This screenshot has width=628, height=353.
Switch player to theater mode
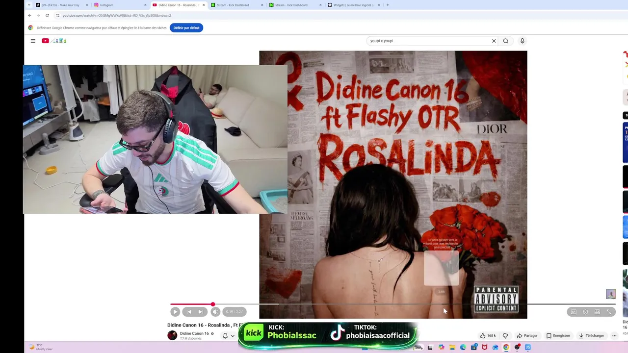pyautogui.click(x=597, y=312)
